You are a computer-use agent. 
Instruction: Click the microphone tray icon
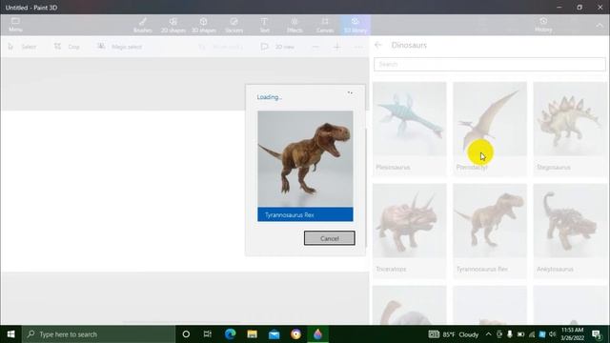point(510,334)
